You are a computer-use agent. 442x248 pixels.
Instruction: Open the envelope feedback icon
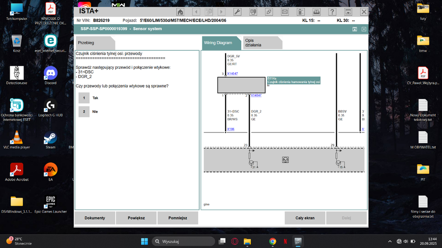coord(285,12)
